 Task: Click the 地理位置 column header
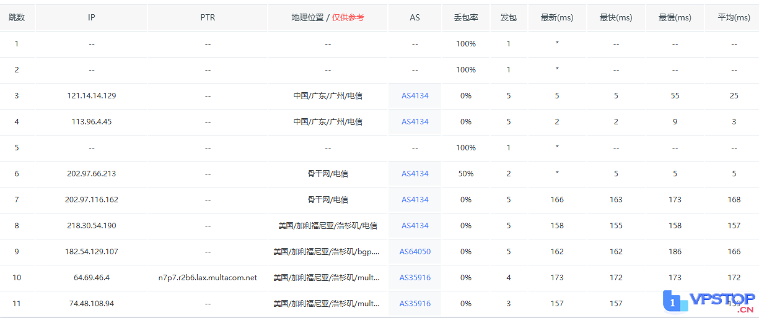pos(307,18)
